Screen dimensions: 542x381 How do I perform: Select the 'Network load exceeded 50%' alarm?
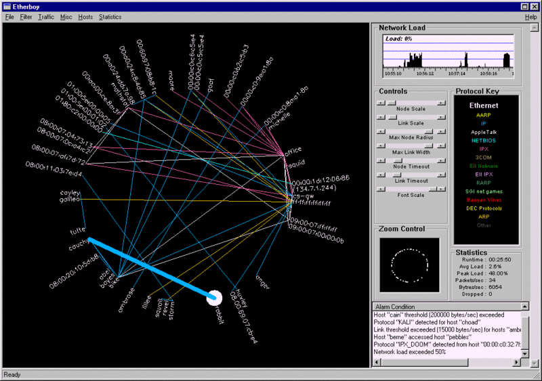[410, 352]
